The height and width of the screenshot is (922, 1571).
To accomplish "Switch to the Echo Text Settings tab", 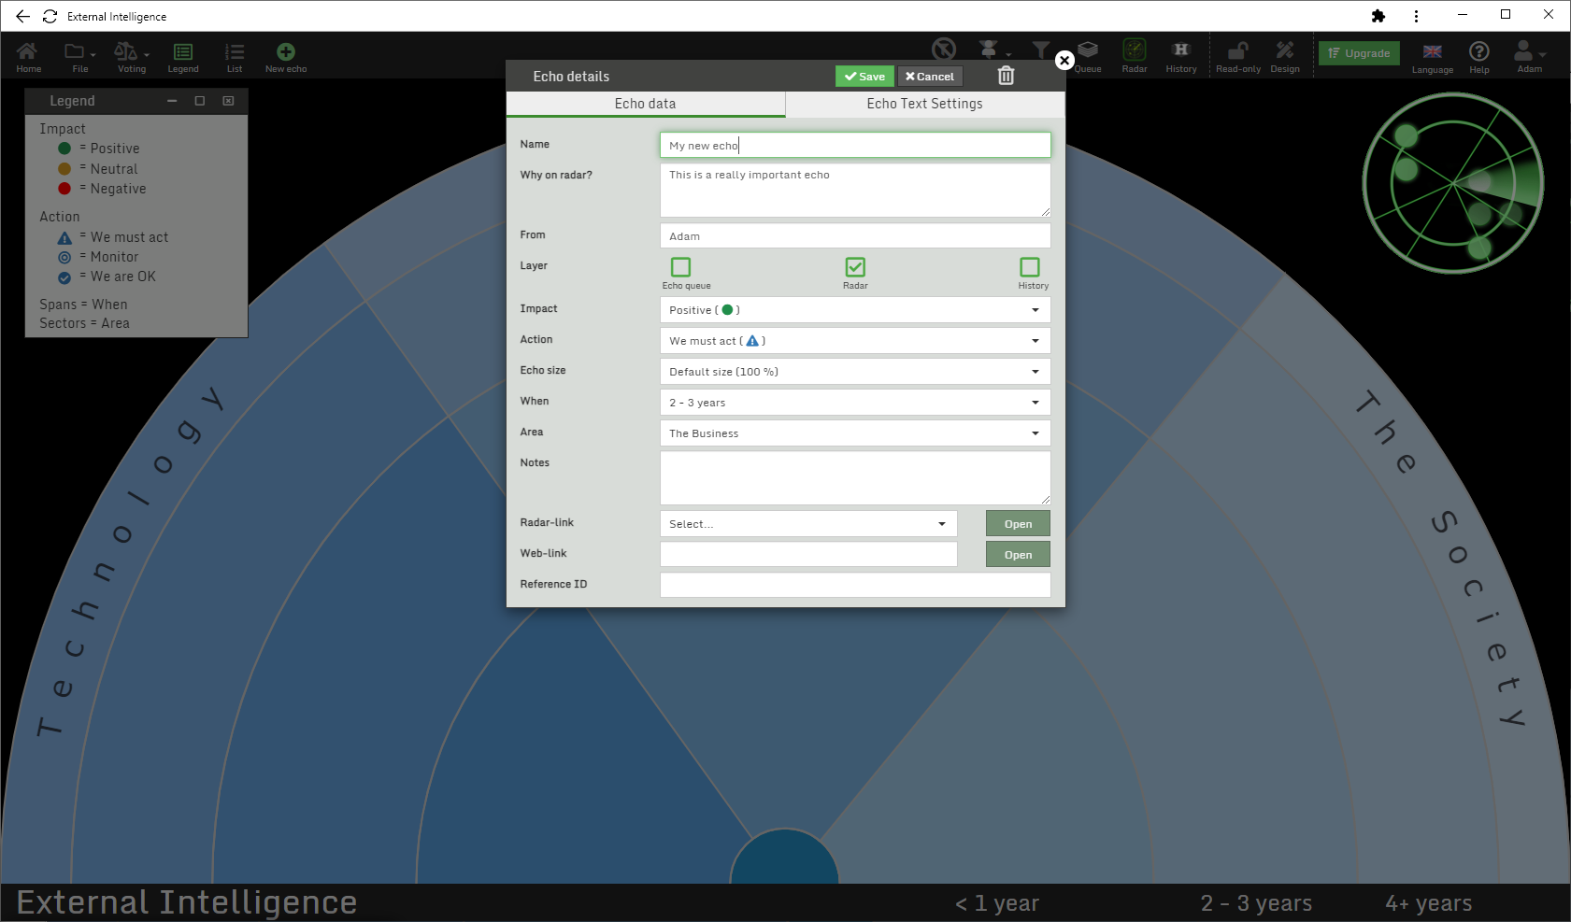I will (x=924, y=104).
